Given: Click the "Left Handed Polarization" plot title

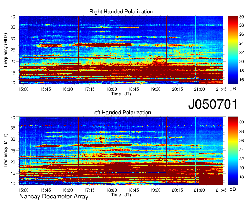Looking at the screenshot, I should click(x=121, y=113).
